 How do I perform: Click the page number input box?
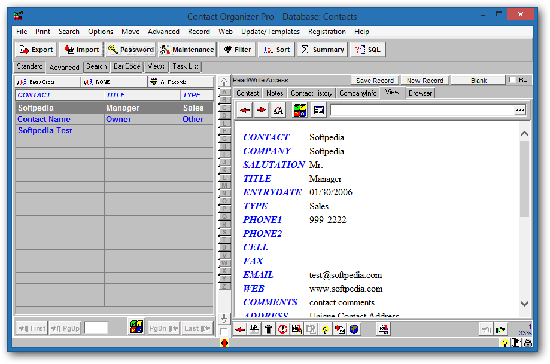pyautogui.click(x=96, y=328)
